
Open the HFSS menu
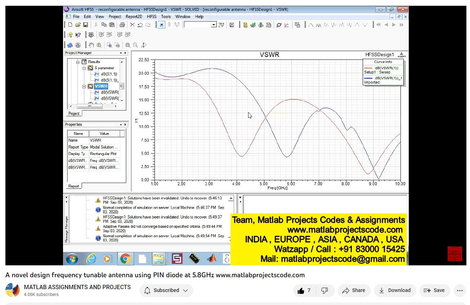point(152,17)
